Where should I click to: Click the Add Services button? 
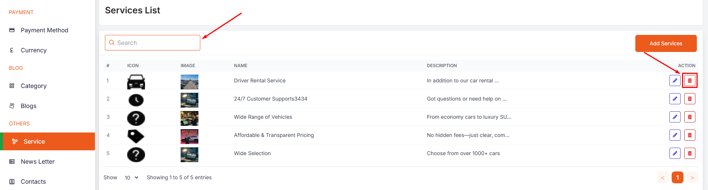coord(666,43)
